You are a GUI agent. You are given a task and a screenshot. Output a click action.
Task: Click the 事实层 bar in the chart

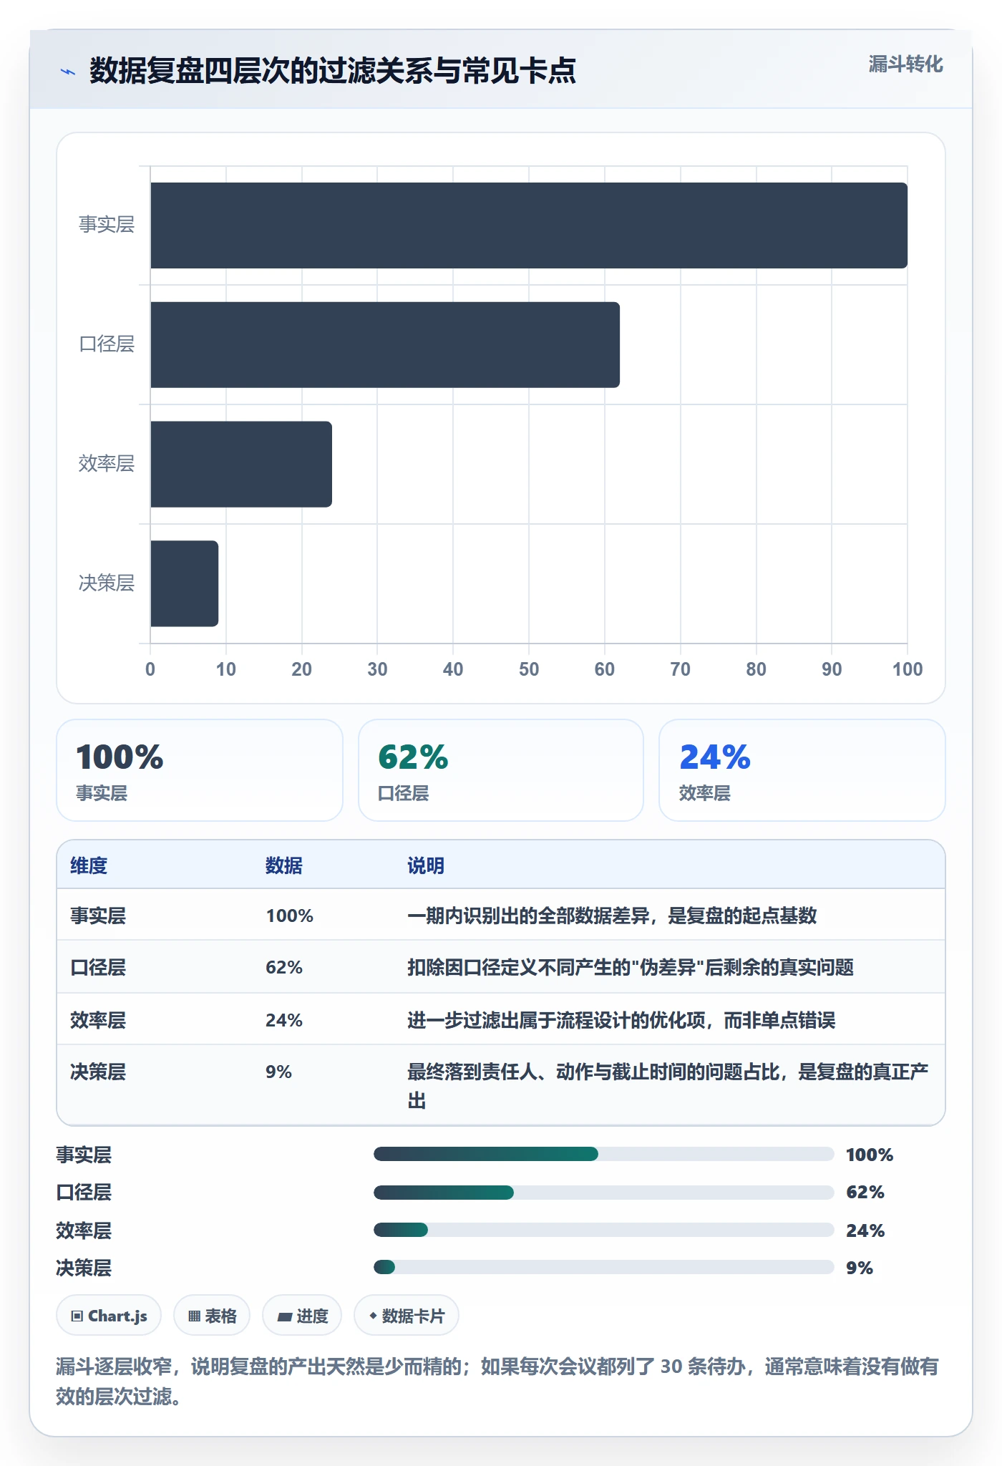pyautogui.click(x=529, y=225)
